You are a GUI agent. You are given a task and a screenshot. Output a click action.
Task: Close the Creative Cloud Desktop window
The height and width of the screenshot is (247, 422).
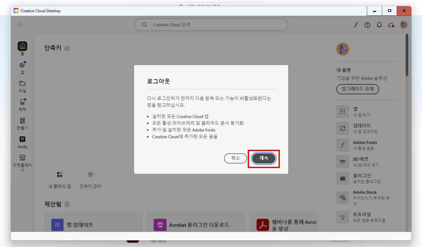(x=404, y=11)
